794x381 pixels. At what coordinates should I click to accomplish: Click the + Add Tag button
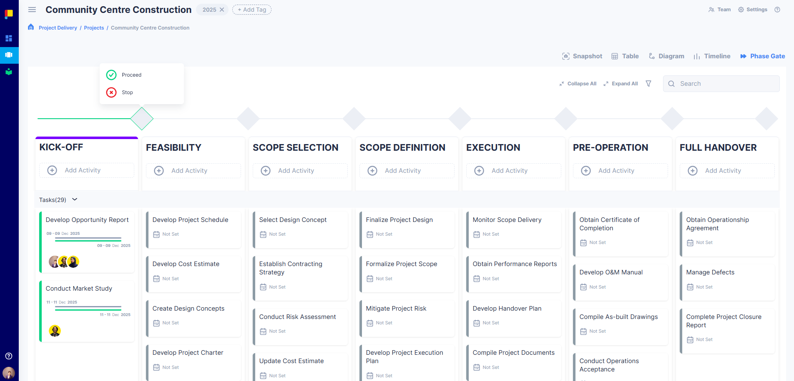(252, 10)
